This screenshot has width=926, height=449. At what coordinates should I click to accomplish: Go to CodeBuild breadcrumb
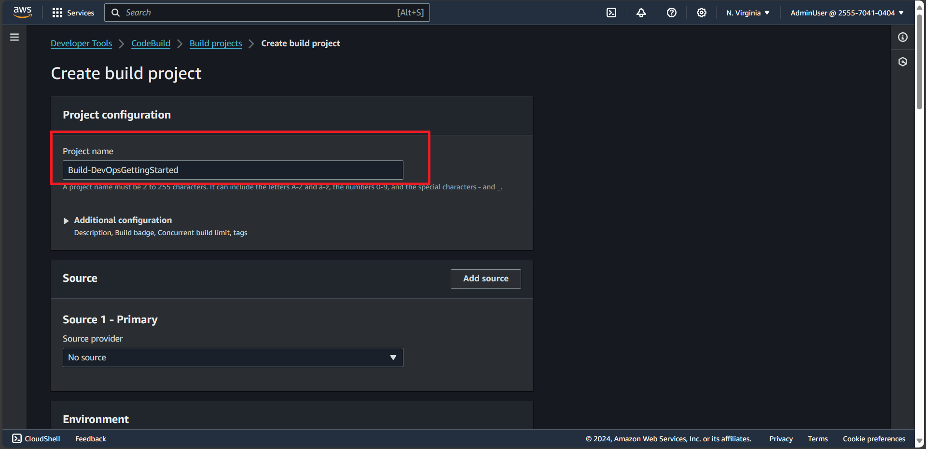point(151,43)
